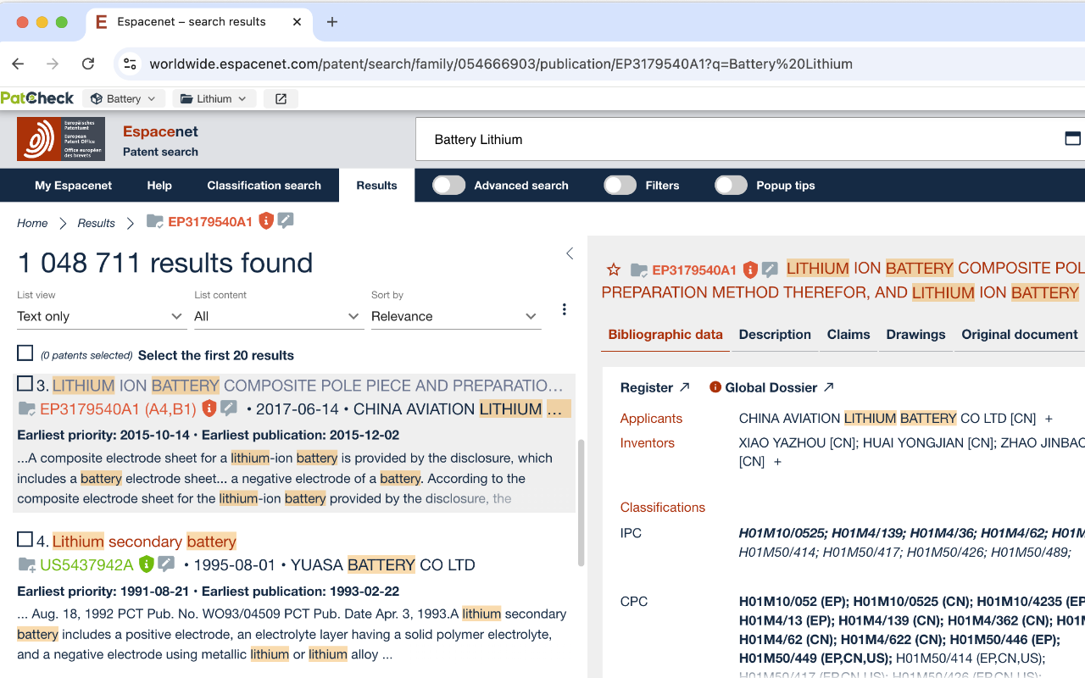Open Lithium secondary battery result title
The image size is (1085, 678).
pos(144,542)
